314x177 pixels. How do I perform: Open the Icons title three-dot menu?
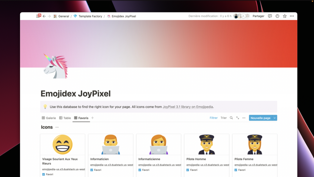point(57,127)
